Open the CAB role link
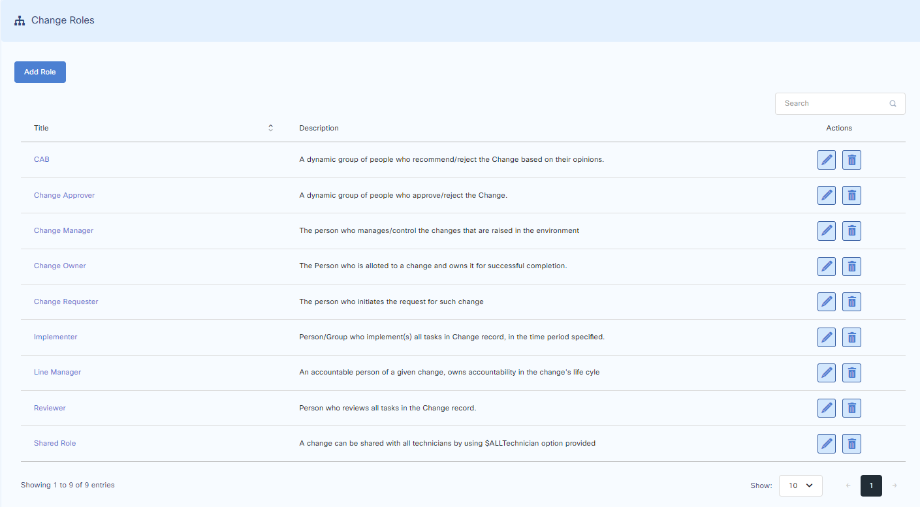 [x=42, y=159]
